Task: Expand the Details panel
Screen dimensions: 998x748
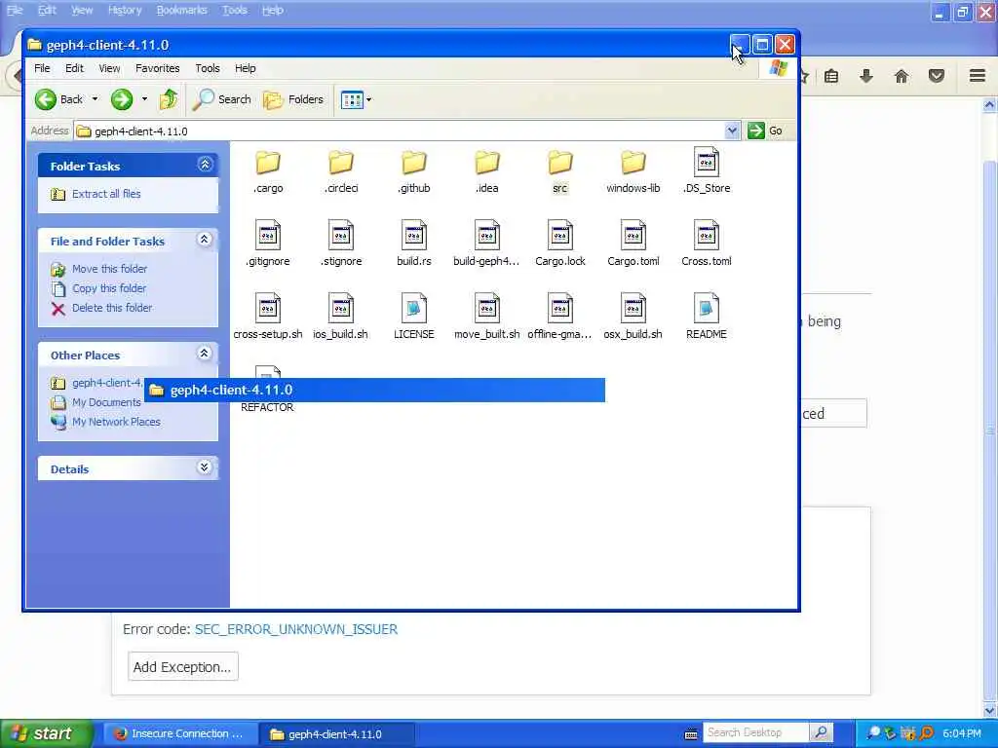Action: (x=205, y=467)
